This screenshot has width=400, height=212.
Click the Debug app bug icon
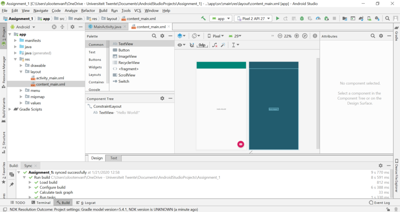tap(302, 18)
